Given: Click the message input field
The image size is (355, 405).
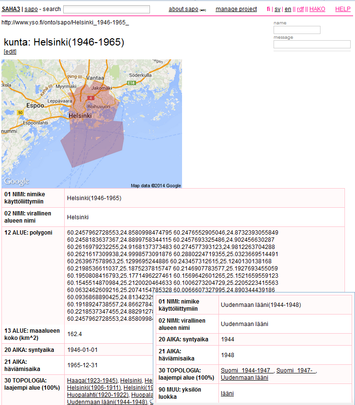Looking at the screenshot, I should (312, 44).
